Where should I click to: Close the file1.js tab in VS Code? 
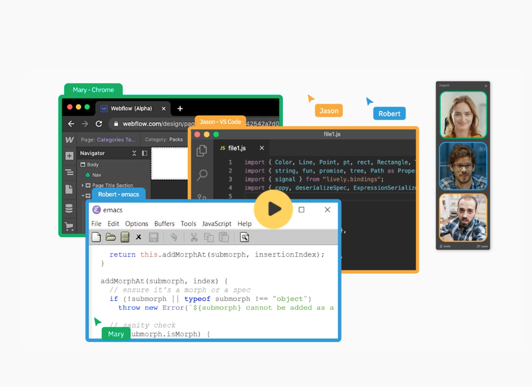point(262,148)
